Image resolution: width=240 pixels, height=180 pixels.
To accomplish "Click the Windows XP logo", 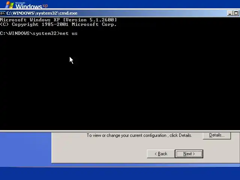I will click(x=26, y=5).
